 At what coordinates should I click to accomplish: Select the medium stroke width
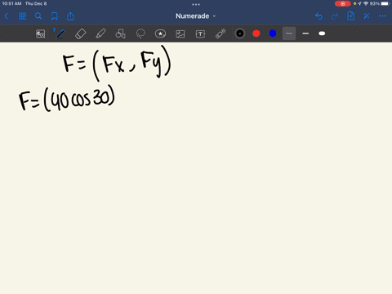pyautogui.click(x=305, y=33)
